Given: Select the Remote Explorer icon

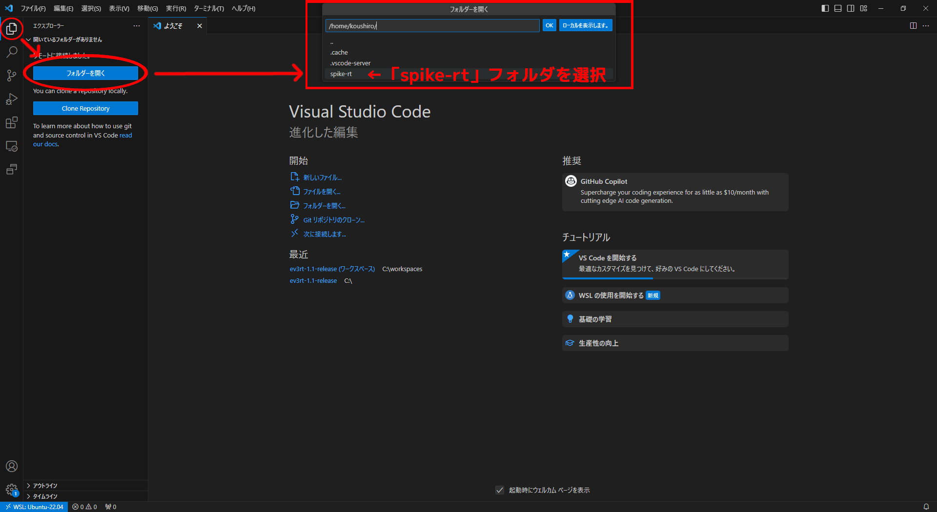Looking at the screenshot, I should [x=12, y=146].
